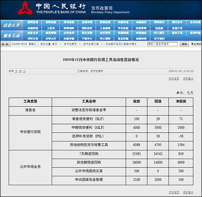Open the 高级搜索 advanced search link
202x197 pixels.
pyautogui.click(x=196, y=44)
